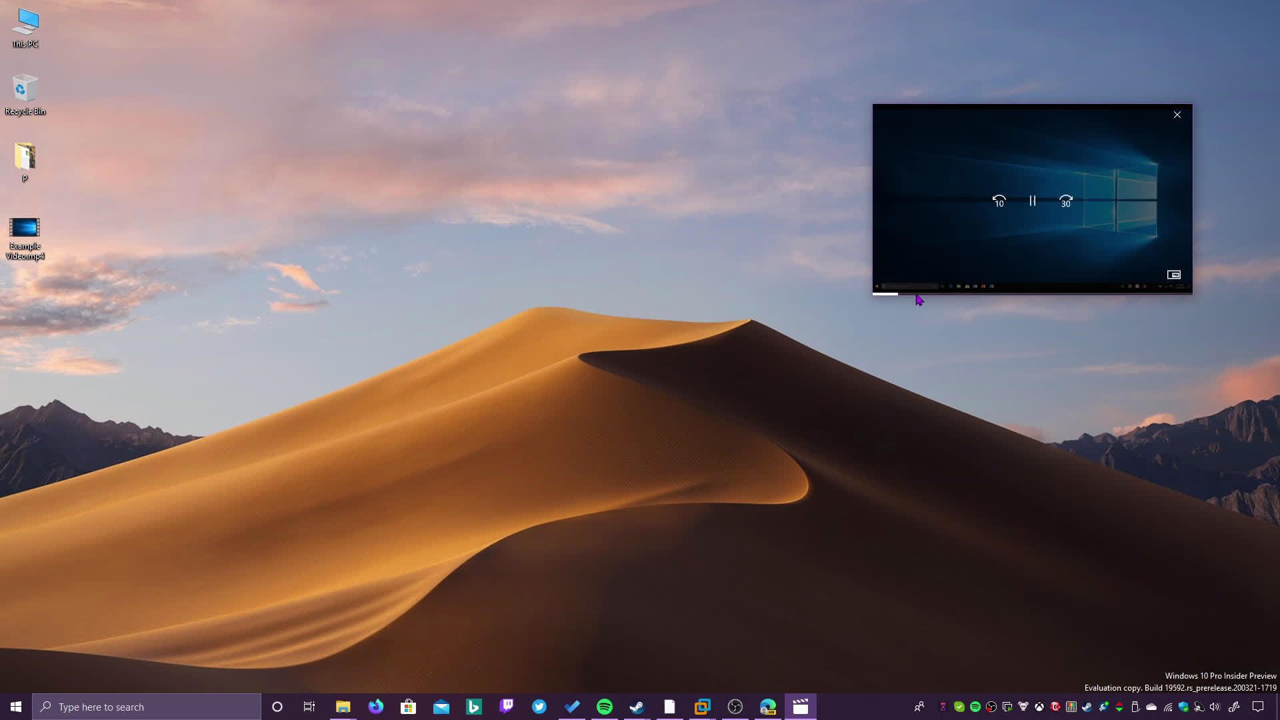Show available Wi-Fi networks from the tray
The image size is (1280, 720).
1168,707
